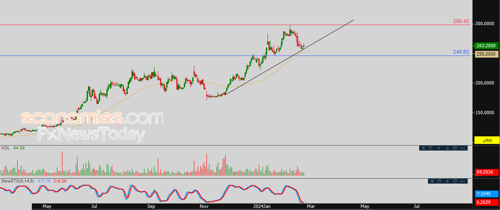Click the 300.0000 price axis label
The width and height of the screenshot is (500, 210).
pyautogui.click(x=485, y=23)
